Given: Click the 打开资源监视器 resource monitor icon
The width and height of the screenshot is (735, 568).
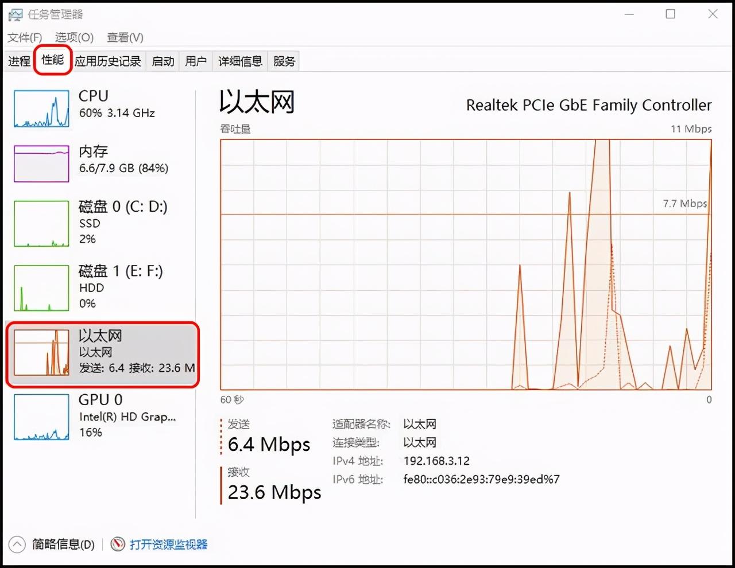Looking at the screenshot, I should pyautogui.click(x=117, y=544).
